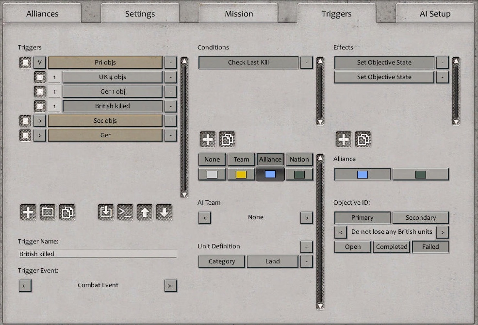Move the selected trigger down

point(164,212)
